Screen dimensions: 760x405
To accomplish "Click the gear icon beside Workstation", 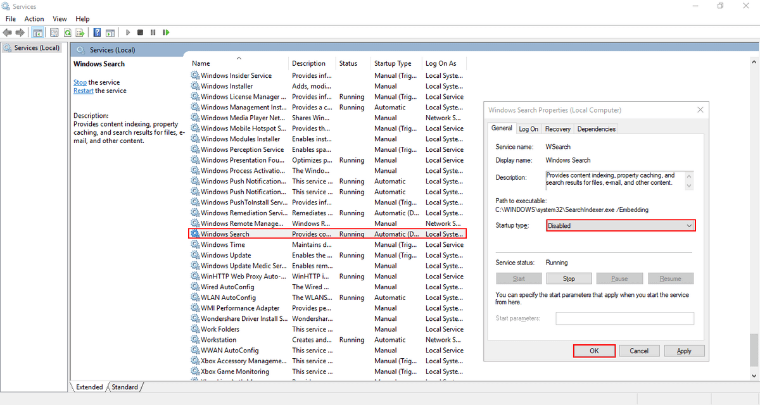I will [x=195, y=340].
